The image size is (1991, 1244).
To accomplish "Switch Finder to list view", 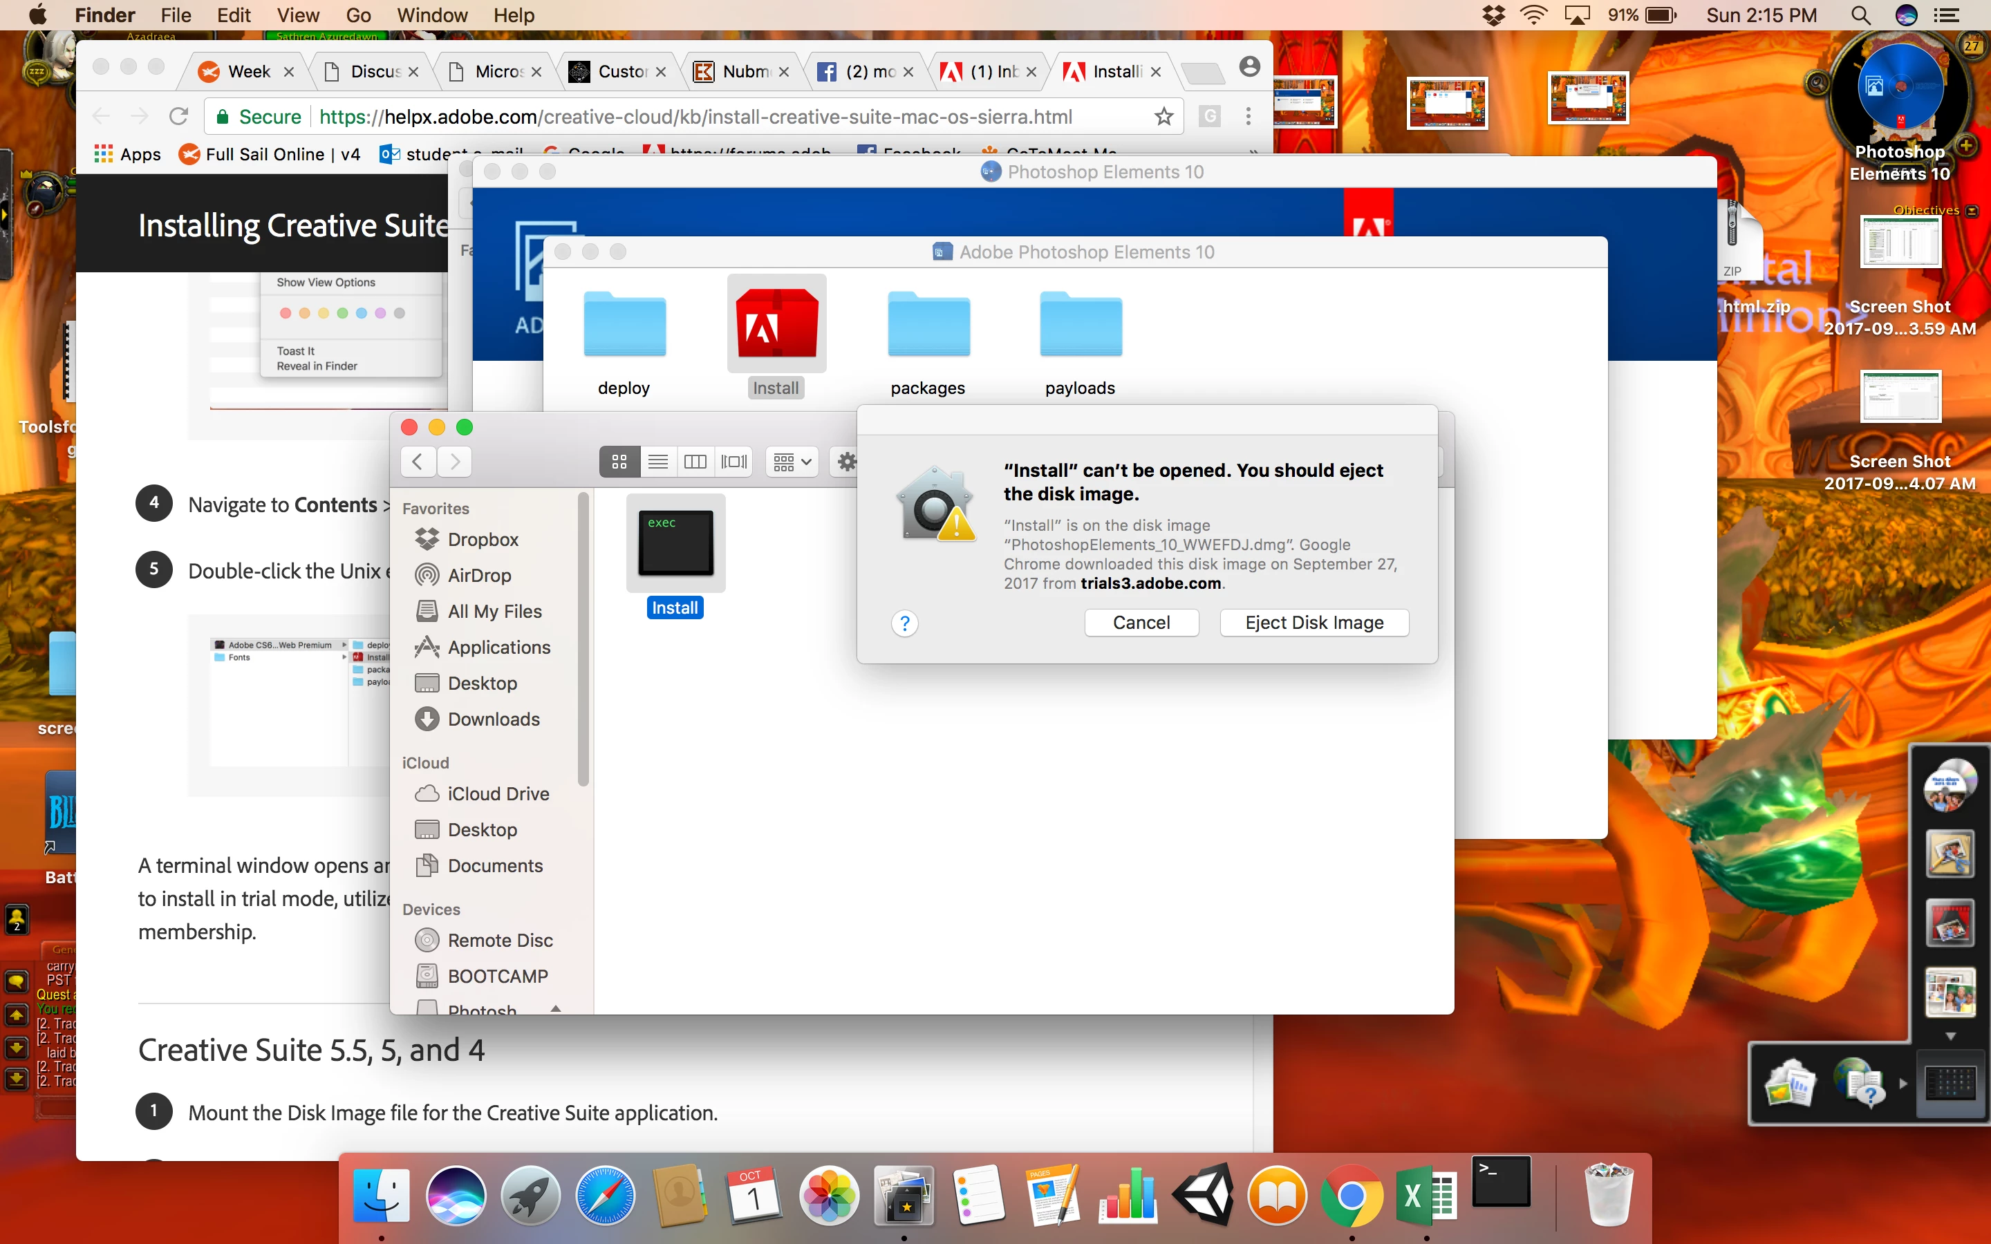I will [657, 462].
